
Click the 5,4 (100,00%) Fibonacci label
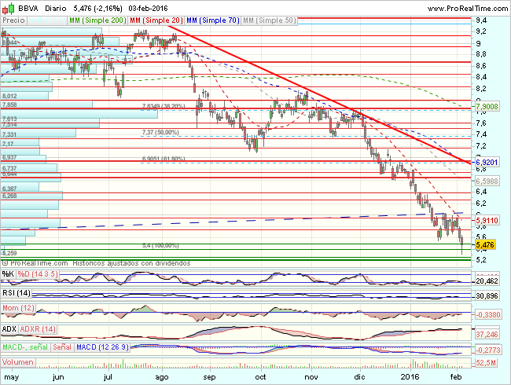tap(160, 245)
